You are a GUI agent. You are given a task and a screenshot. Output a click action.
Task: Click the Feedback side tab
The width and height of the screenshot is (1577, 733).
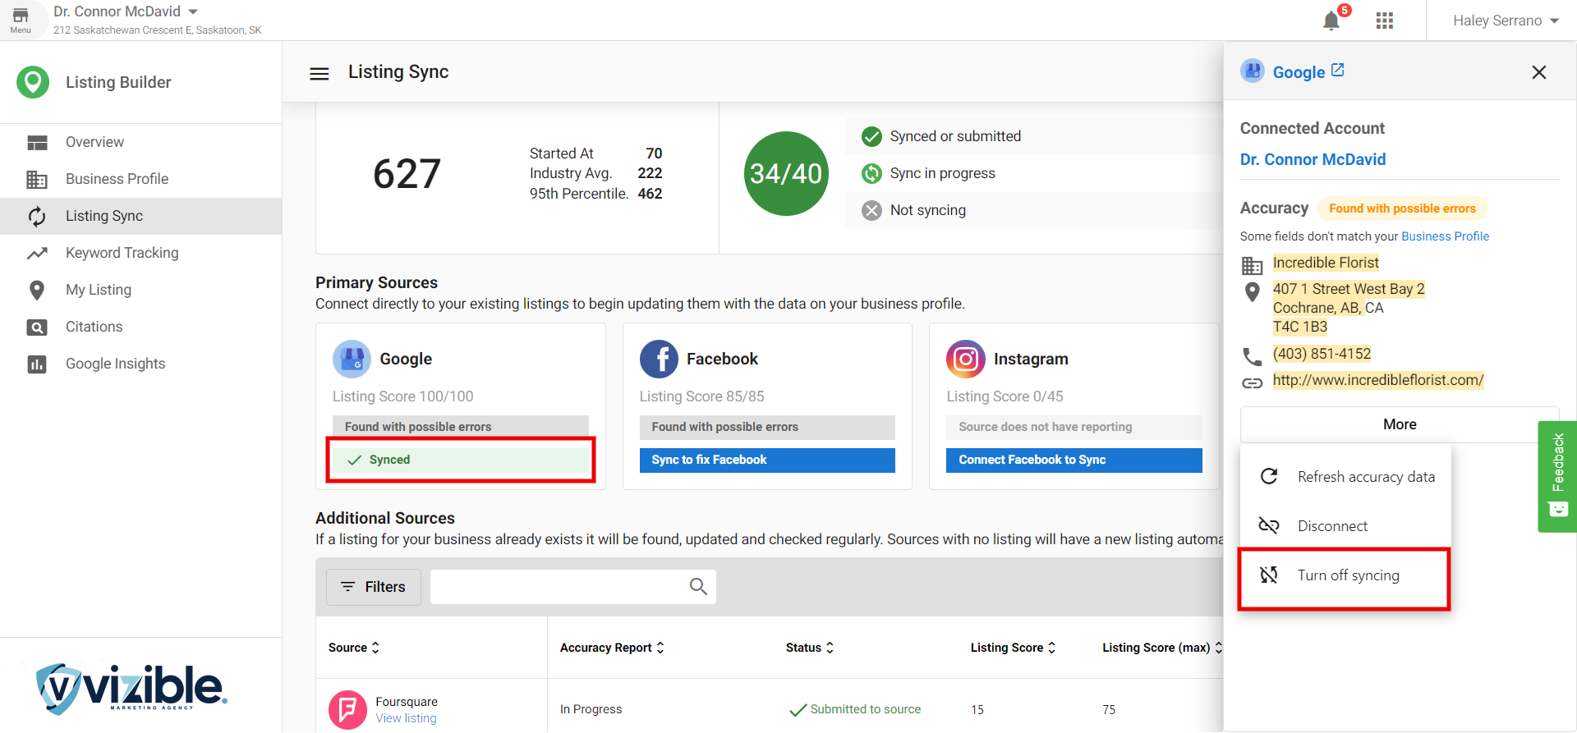tap(1557, 476)
